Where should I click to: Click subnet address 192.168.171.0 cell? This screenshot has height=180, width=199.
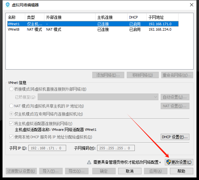click(x=160, y=24)
